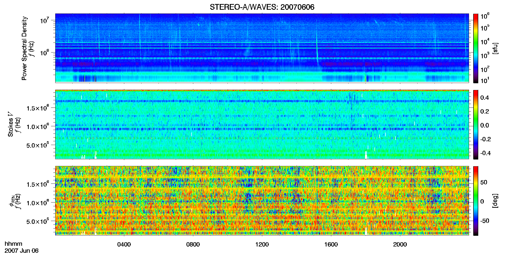Click the -0.4 value on Stokes colorbar

pos(485,153)
